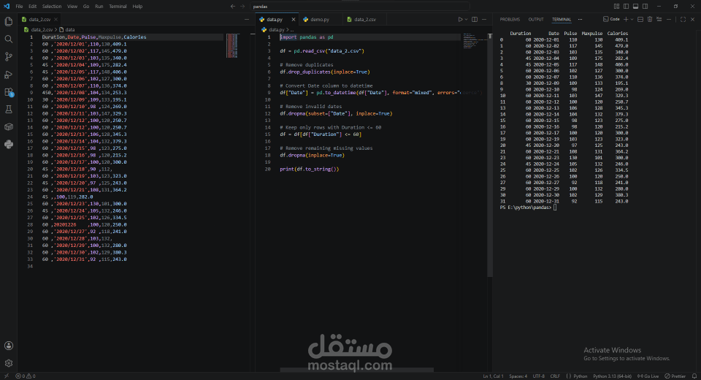Expand Run Python File dropdown arrow
Image resolution: width=701 pixels, height=380 pixels.
pyautogui.click(x=466, y=19)
